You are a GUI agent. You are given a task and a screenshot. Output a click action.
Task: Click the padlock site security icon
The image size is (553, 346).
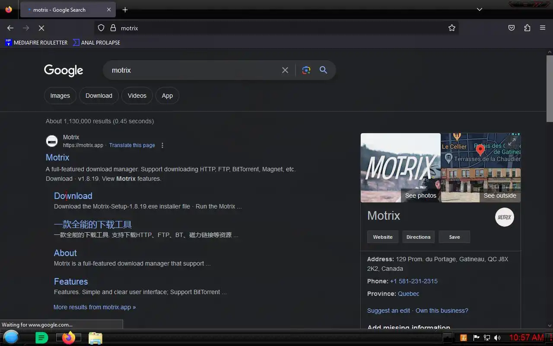click(113, 28)
